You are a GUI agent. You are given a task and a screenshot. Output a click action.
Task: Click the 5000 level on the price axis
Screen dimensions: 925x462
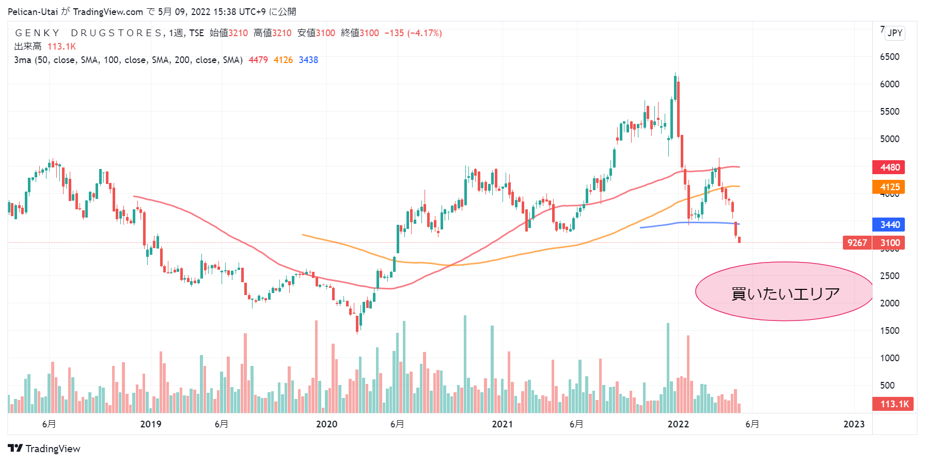(889, 139)
